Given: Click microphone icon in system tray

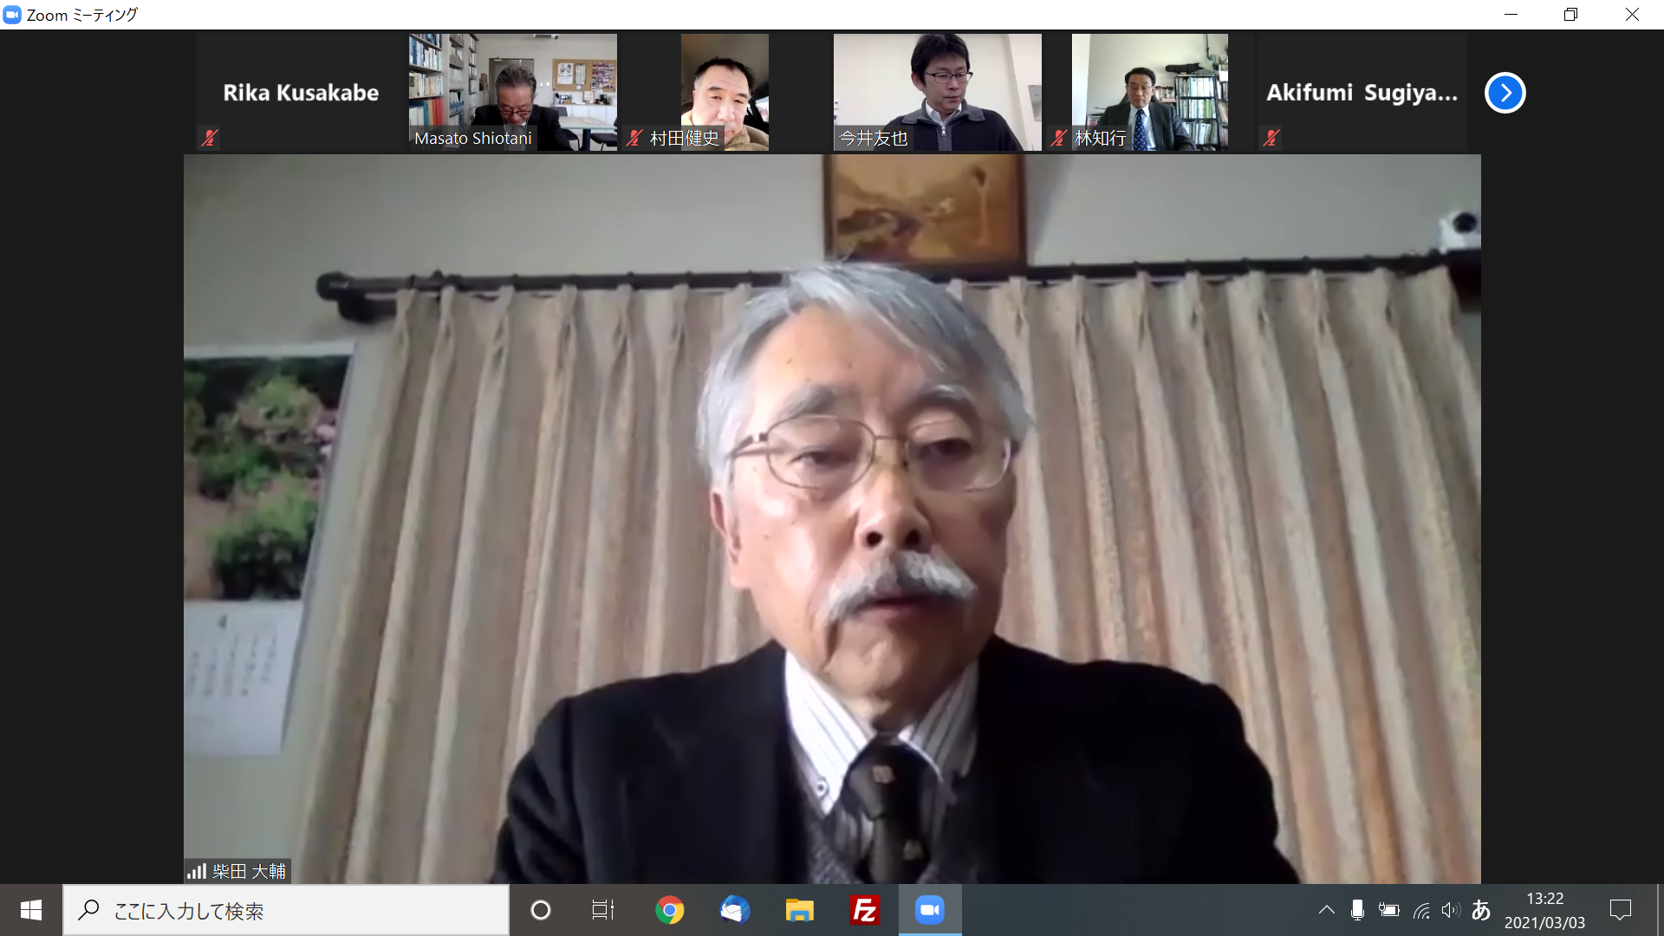Looking at the screenshot, I should click(x=1357, y=910).
